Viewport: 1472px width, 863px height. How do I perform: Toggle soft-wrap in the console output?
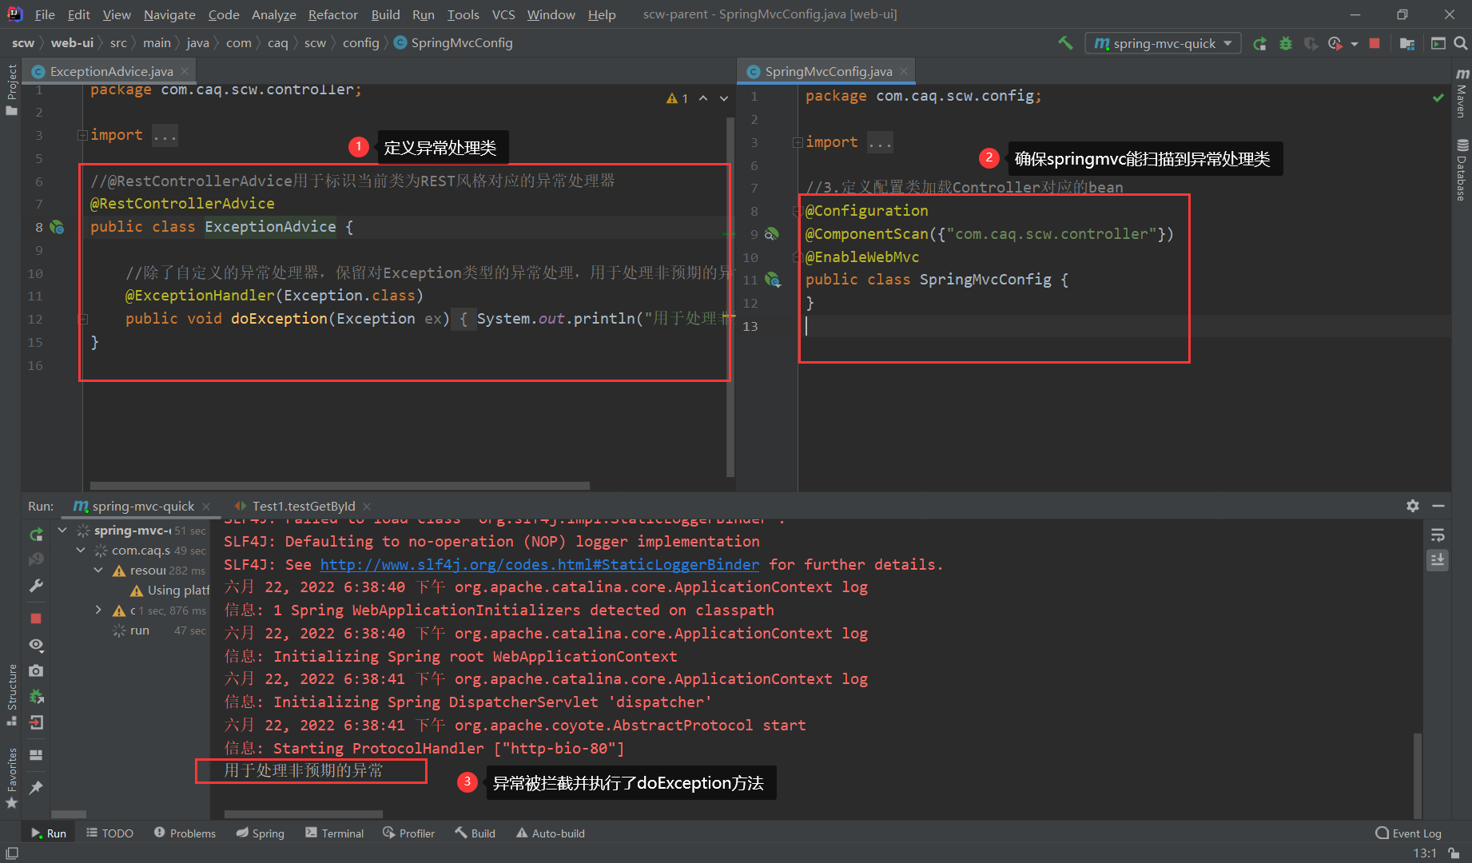coord(1438,535)
